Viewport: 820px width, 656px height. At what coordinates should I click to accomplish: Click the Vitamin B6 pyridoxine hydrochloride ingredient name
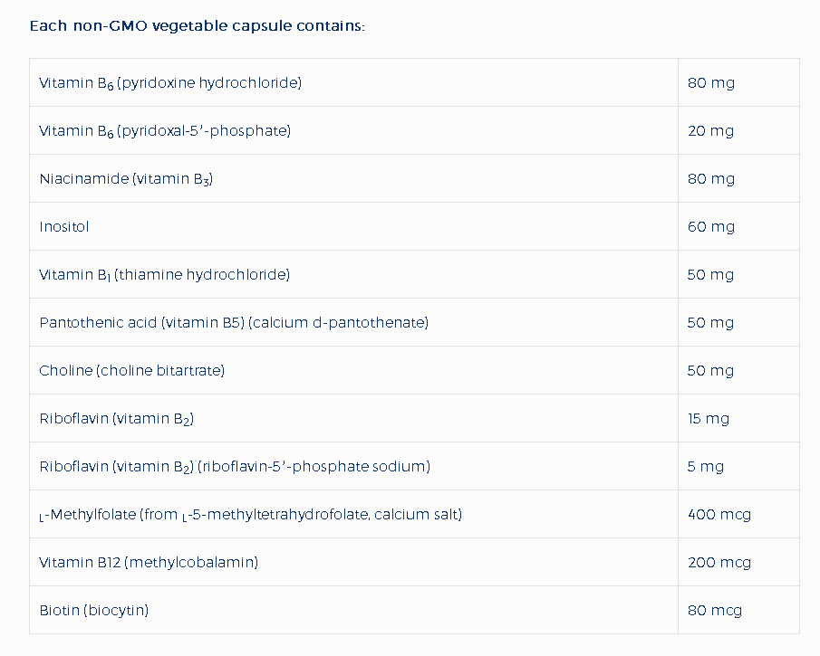(x=170, y=83)
